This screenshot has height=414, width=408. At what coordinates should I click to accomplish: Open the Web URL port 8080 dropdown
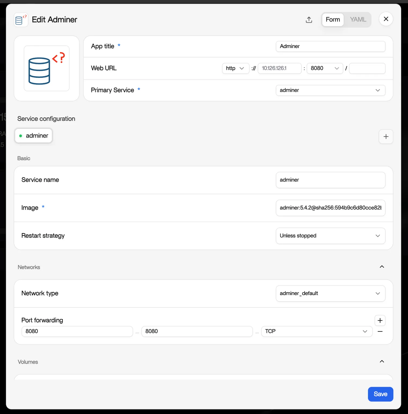325,68
